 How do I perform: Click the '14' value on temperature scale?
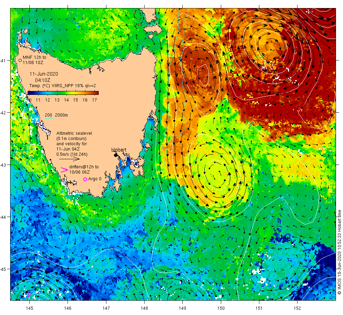click(66, 100)
